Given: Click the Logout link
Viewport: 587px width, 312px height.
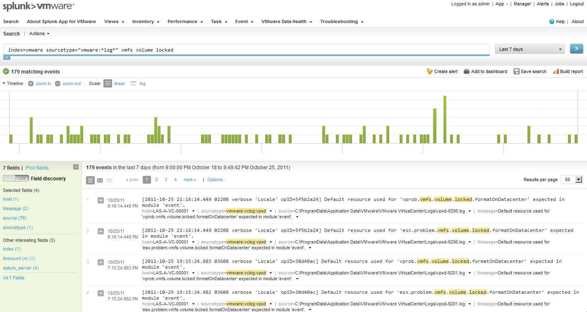Looking at the screenshot, I should (577, 4).
